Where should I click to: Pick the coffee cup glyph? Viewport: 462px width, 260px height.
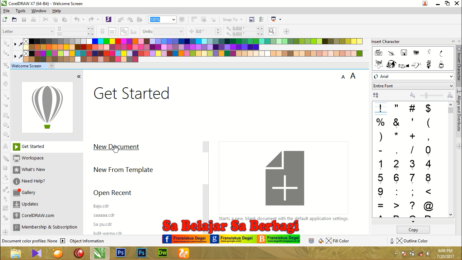pyautogui.click(x=441, y=65)
